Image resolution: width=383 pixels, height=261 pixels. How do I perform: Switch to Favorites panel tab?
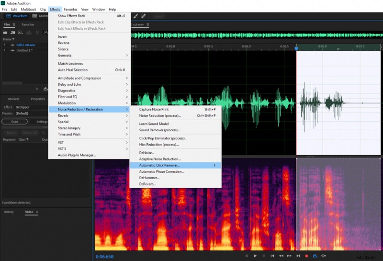pyautogui.click(x=28, y=25)
